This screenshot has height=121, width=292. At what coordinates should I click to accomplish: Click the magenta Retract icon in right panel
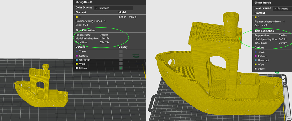click(255, 56)
